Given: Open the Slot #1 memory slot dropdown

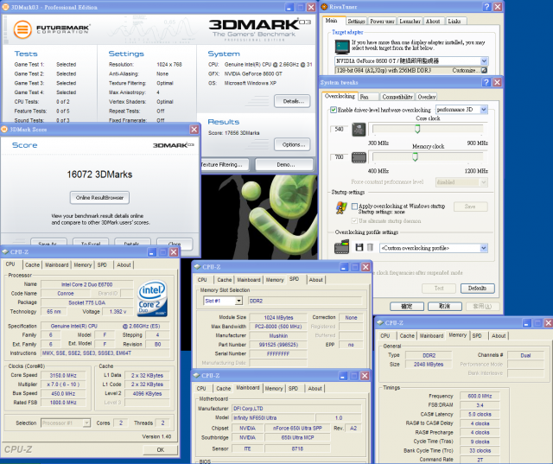Looking at the screenshot, I should pyautogui.click(x=238, y=301).
